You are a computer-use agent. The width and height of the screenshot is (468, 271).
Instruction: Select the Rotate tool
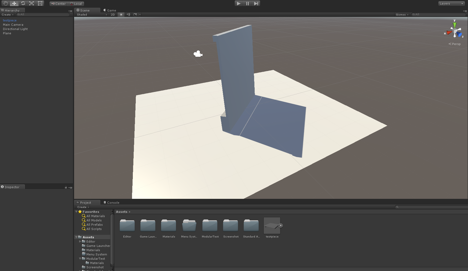pyautogui.click(x=23, y=3)
